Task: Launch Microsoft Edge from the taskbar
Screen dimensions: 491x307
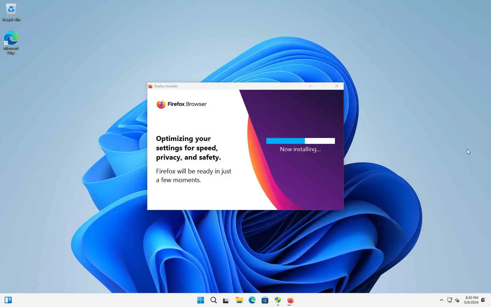Action: click(252, 300)
